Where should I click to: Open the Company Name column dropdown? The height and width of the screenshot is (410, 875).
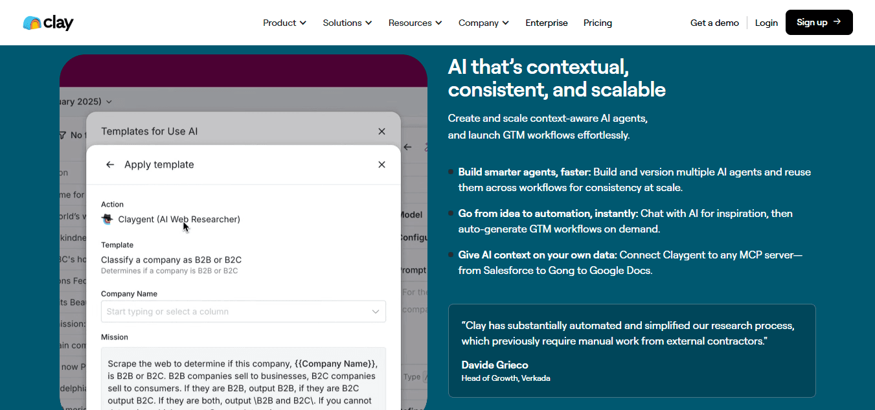coord(244,312)
